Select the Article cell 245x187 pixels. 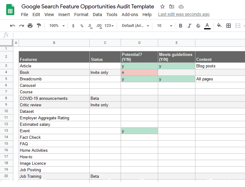click(54, 66)
